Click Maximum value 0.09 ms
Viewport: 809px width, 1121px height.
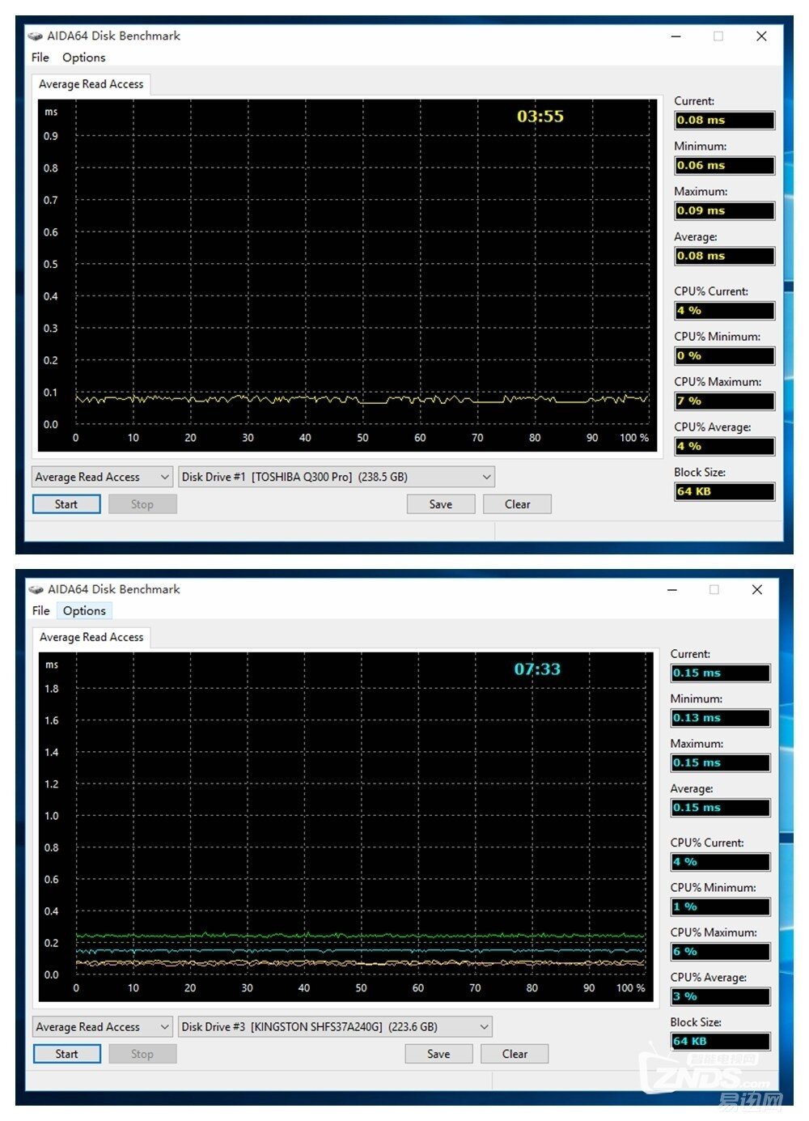click(x=725, y=210)
